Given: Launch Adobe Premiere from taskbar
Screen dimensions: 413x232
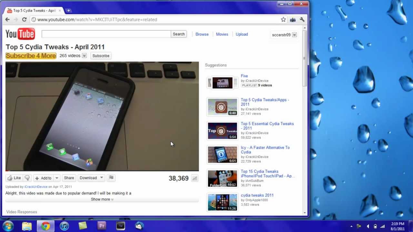Looking at the screenshot, I should [x=102, y=226].
